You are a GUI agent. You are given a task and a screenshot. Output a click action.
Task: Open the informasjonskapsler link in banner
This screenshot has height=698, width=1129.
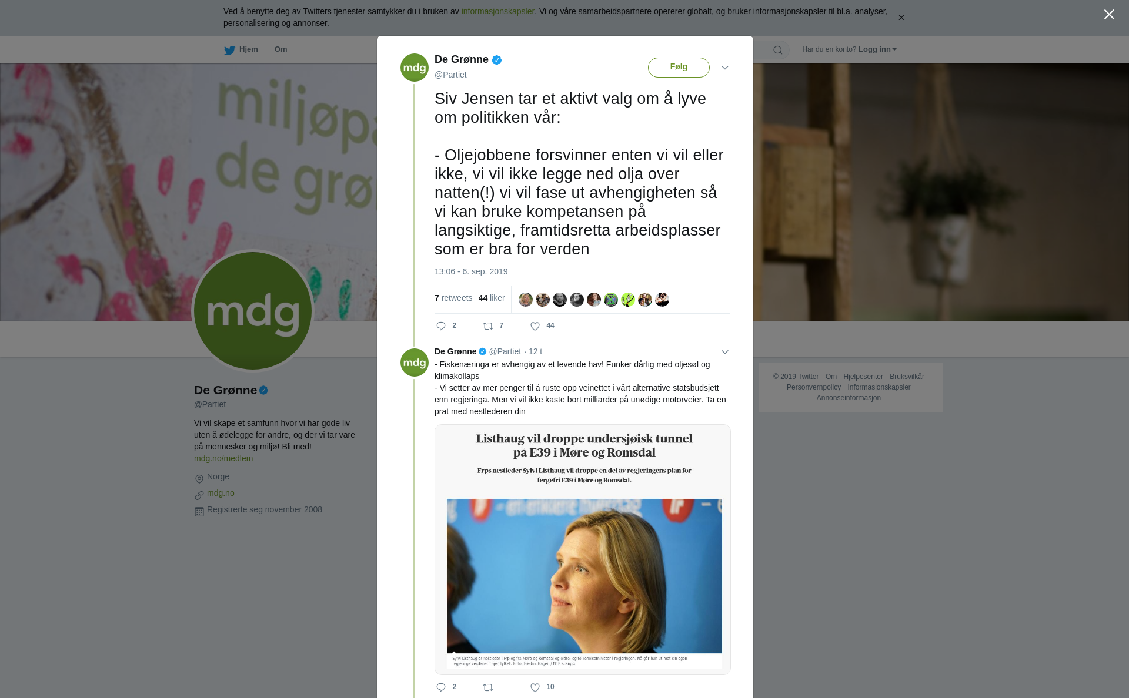[497, 11]
